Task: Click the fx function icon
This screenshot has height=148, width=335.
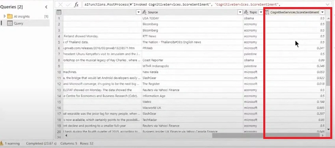Action: [x=76, y=5]
